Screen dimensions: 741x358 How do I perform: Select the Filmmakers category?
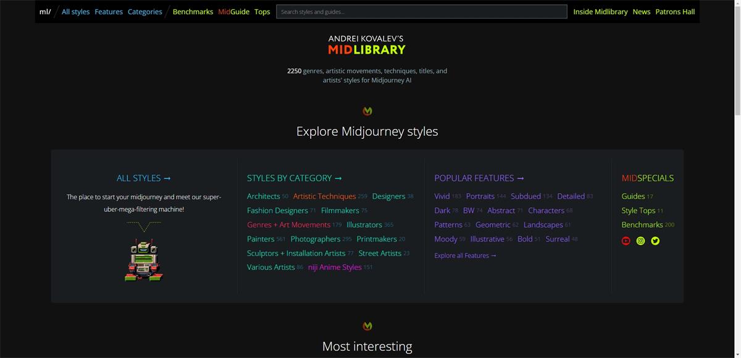(340, 210)
